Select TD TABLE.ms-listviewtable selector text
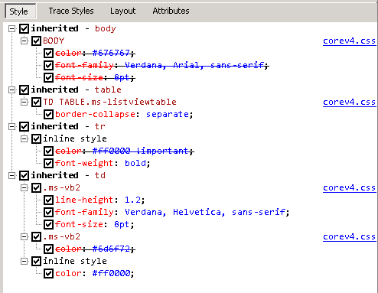This screenshot has width=378, height=293. click(109, 102)
